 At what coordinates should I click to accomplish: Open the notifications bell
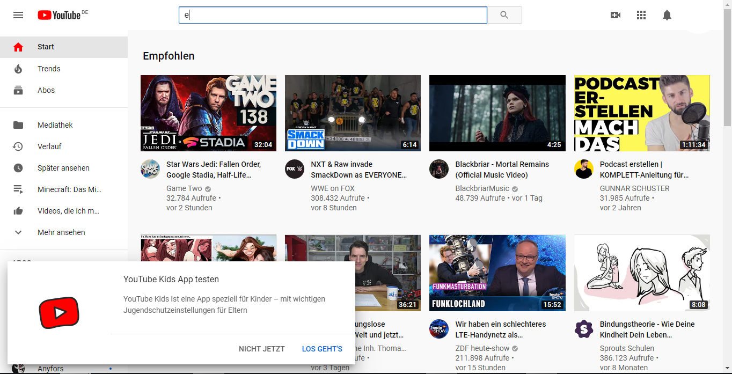click(x=667, y=15)
